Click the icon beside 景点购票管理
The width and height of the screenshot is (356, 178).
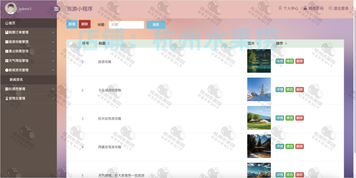7,51
